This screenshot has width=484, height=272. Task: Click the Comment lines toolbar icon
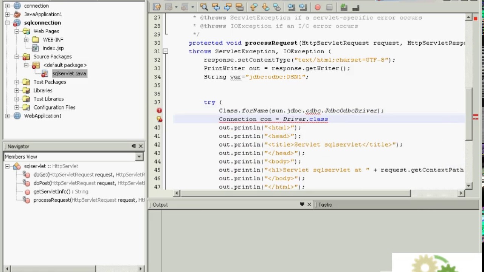(344, 7)
